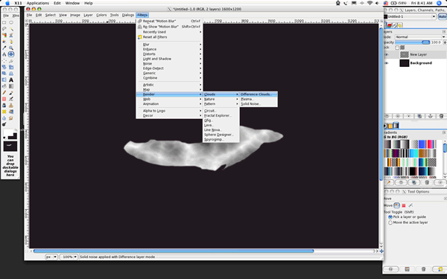447x279 pixels.
Task: Pick the Fuzzy Select wand tool
Action: tap(11, 29)
